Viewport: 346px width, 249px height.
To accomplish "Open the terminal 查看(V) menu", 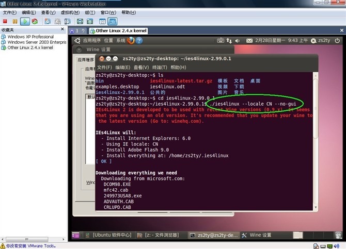I will (x=141, y=68).
